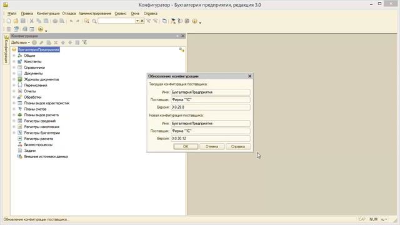The image size is (400, 225).
Task: Click the pencil edit icon in Configuration panel
Action: (x=41, y=42)
